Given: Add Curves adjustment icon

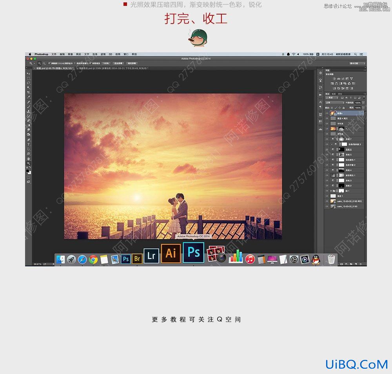Looking at the screenshot, I should coord(343,79).
